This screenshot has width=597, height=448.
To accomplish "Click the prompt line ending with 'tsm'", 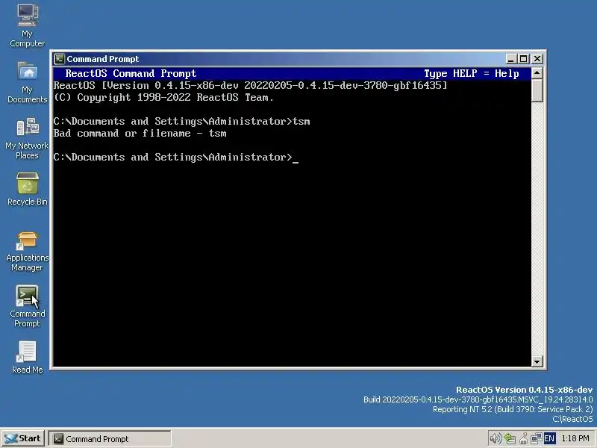I will (181, 122).
